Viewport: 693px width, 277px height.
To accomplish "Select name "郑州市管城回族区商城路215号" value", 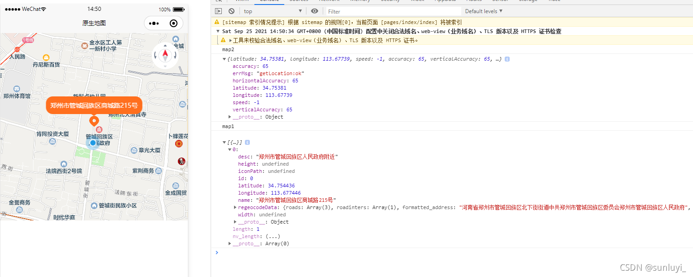I will [297, 200].
